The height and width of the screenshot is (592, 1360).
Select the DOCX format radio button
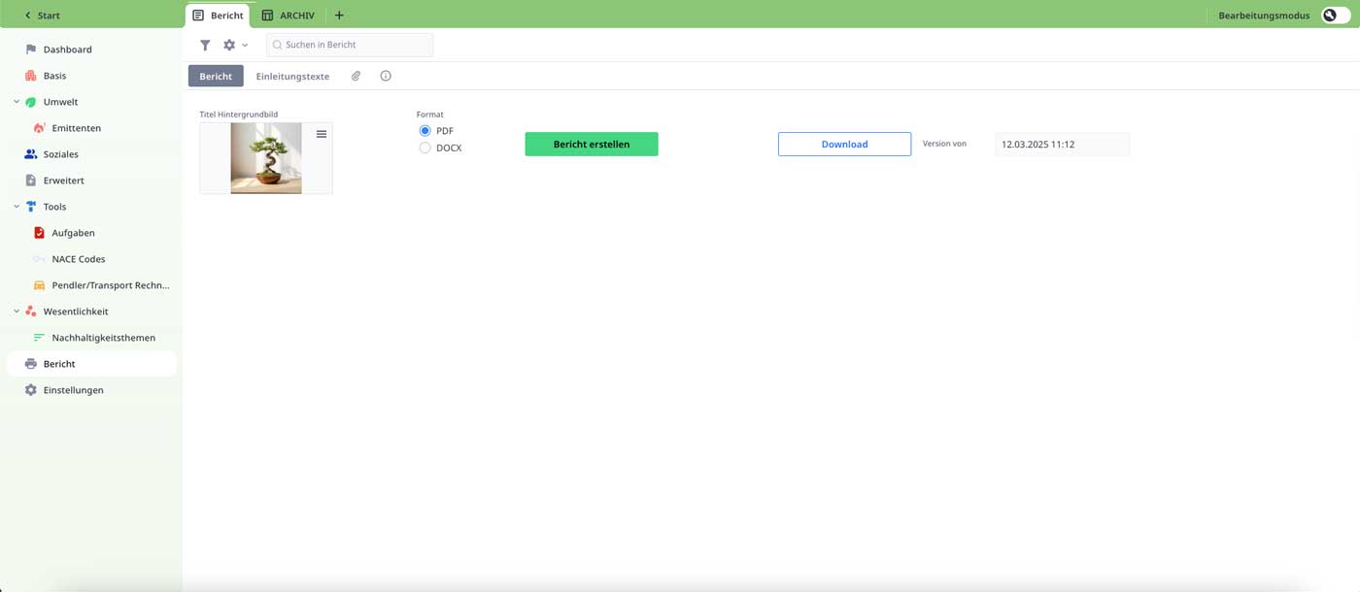425,147
